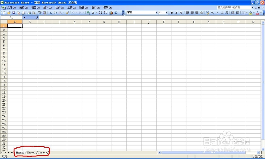Screen dimensions: 265x159
Task: Open the font name dropdown
Action: tap(157, 13)
